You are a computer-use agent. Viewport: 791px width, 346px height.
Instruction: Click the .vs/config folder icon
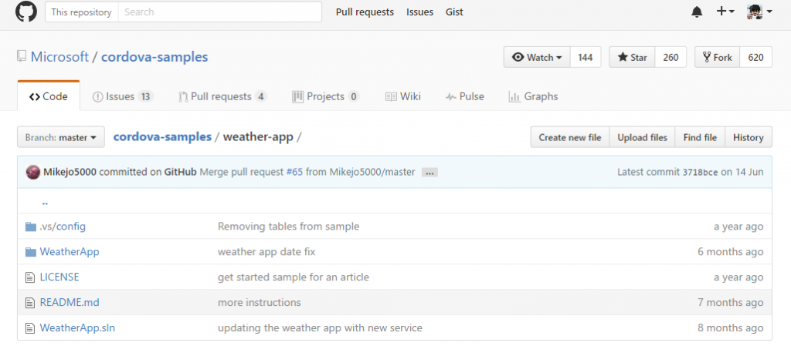tap(31, 227)
